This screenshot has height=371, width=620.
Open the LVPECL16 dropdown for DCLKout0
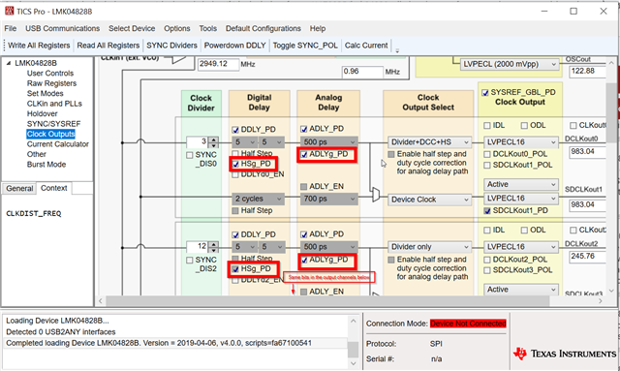pyautogui.click(x=521, y=142)
